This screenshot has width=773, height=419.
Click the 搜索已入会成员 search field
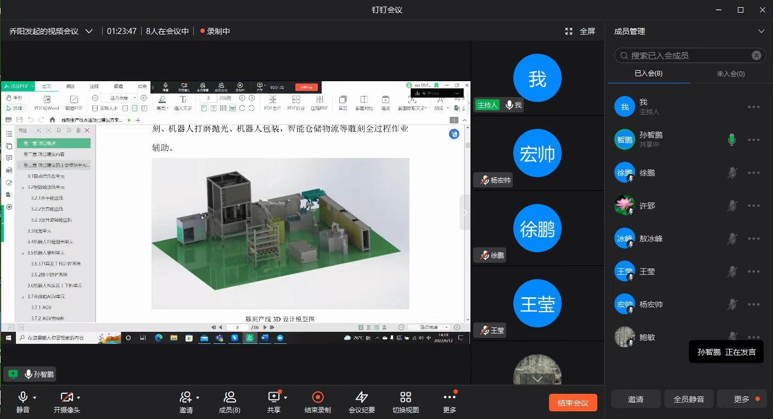[686, 55]
